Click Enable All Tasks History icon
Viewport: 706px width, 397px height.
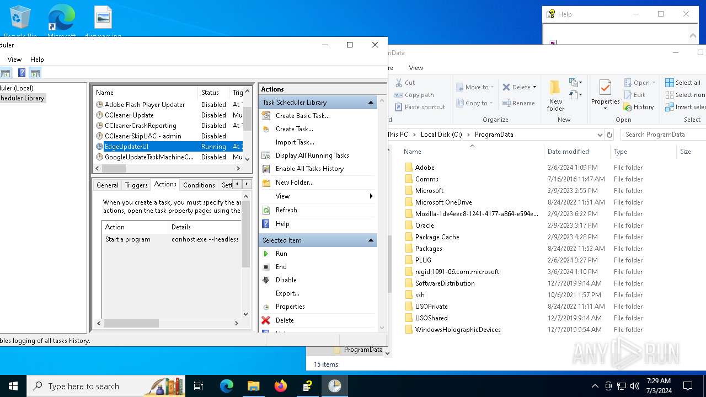click(x=266, y=169)
